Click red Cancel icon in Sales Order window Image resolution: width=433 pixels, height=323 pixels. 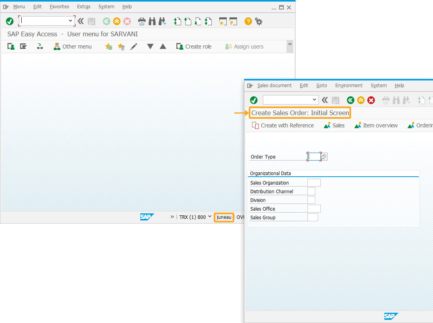coord(371,100)
